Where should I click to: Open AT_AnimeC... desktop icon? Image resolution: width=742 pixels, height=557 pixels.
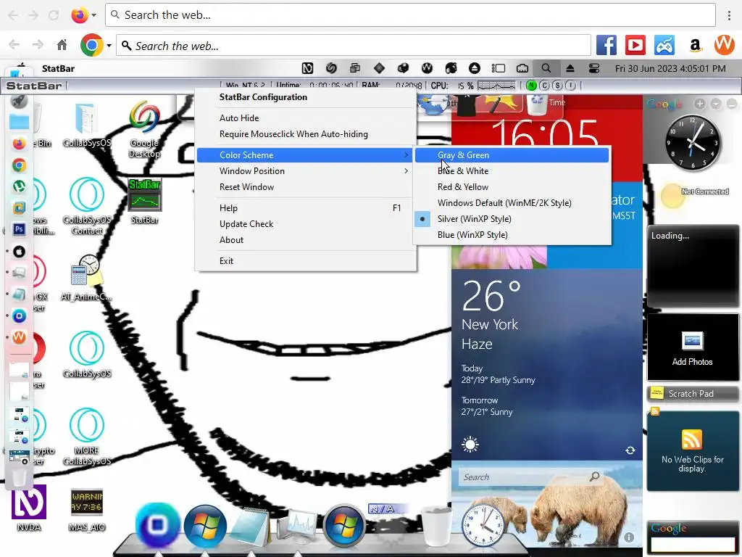pos(87,278)
